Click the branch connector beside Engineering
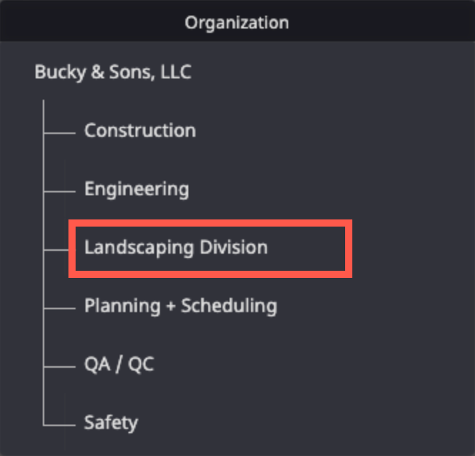 pos(59,191)
